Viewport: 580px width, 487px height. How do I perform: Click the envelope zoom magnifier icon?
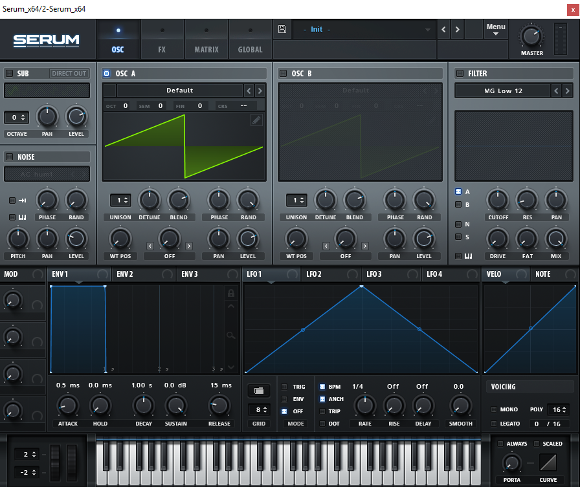pos(231,336)
